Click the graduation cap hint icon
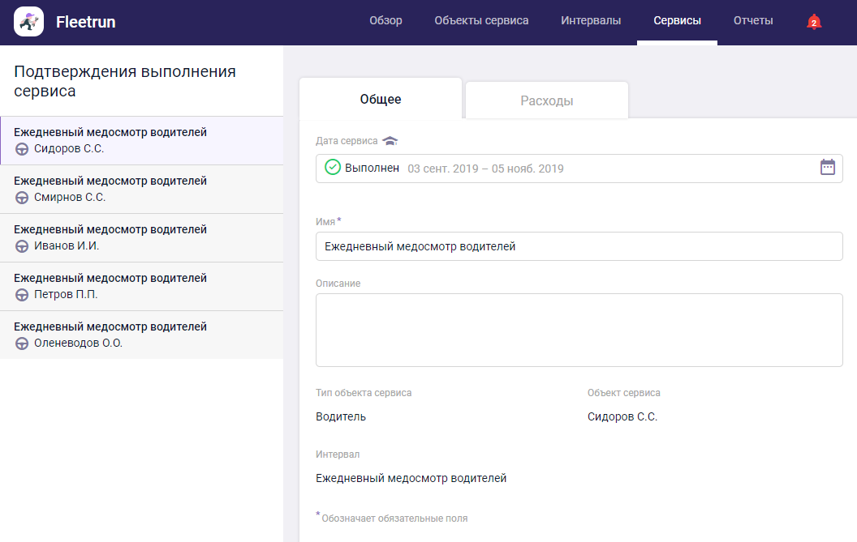This screenshot has height=542, width=857. (390, 141)
